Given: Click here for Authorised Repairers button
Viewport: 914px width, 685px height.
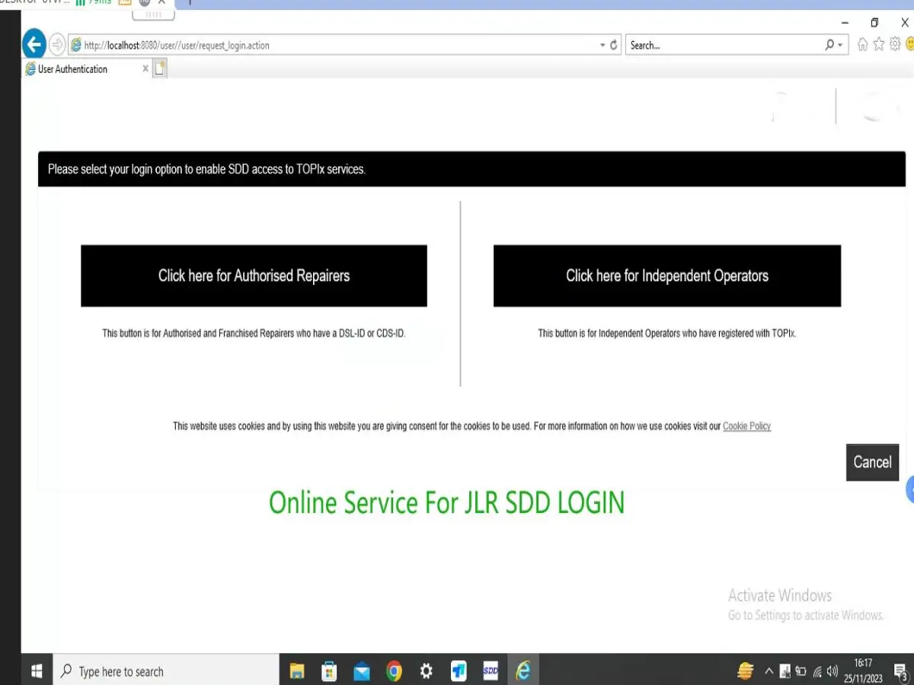Looking at the screenshot, I should pyautogui.click(x=254, y=276).
